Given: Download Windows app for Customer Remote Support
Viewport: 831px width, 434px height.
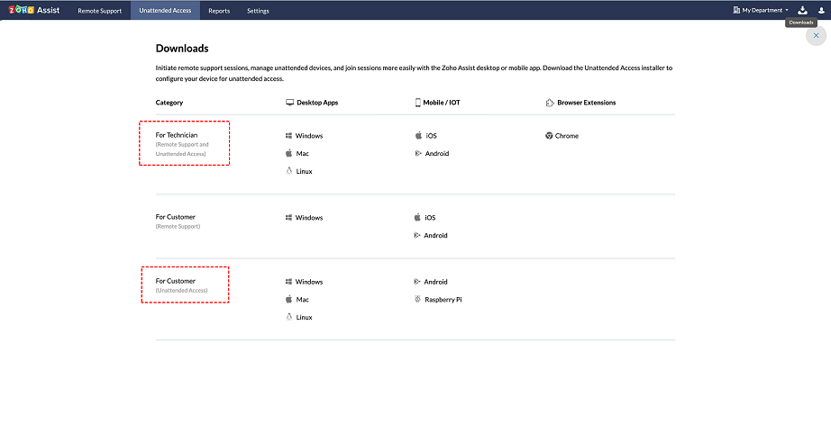Looking at the screenshot, I should coord(305,218).
